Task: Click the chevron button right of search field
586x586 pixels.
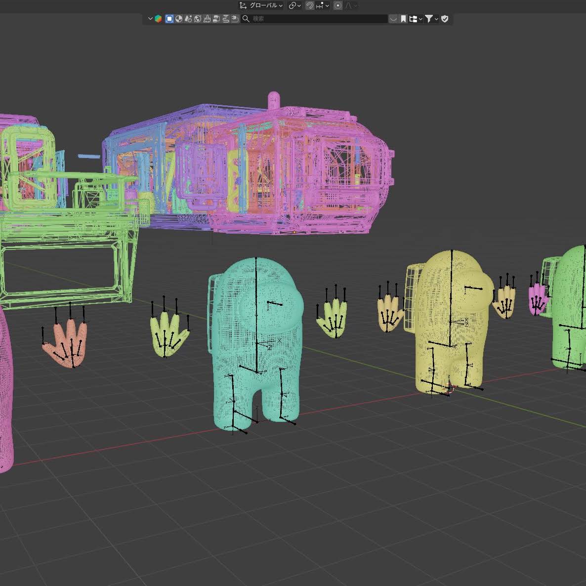Action: (x=393, y=19)
